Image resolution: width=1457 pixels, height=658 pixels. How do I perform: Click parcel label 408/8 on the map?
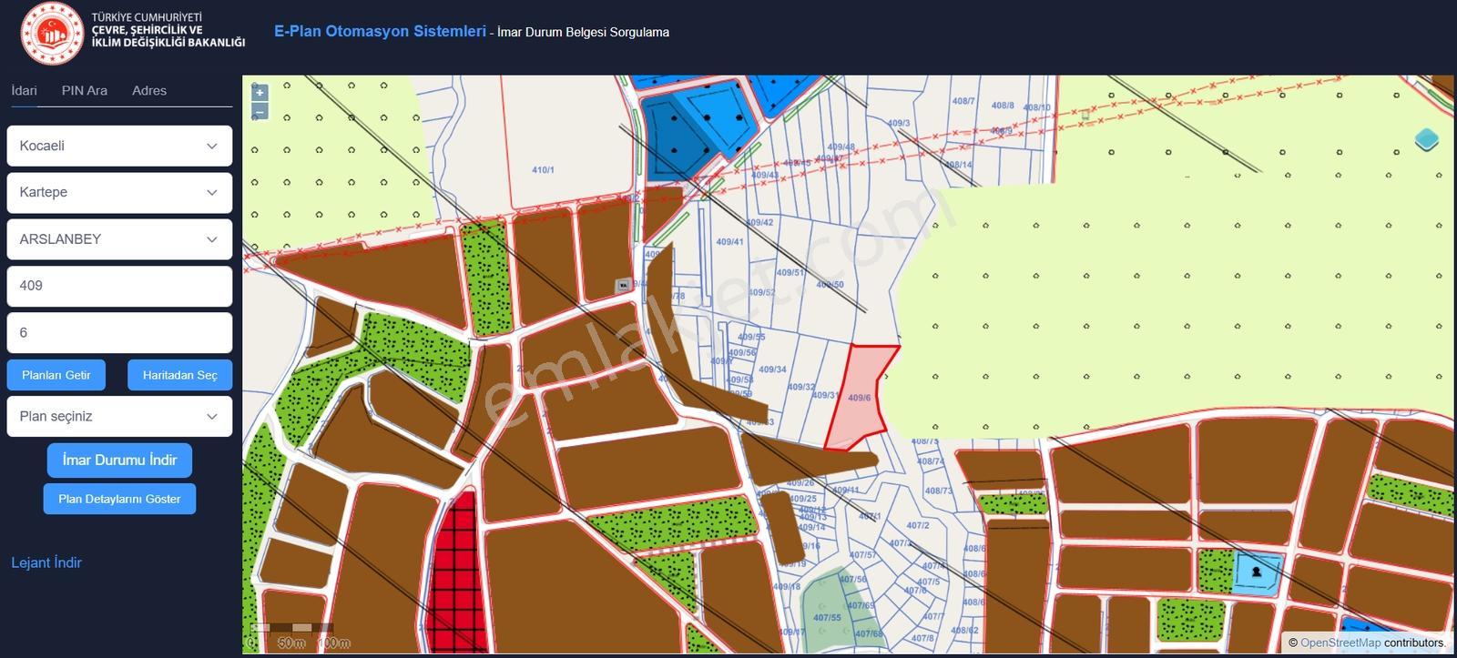[1003, 106]
